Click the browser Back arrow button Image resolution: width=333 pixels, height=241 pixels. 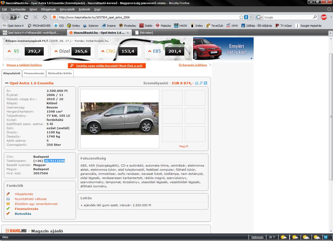pos(6,17)
